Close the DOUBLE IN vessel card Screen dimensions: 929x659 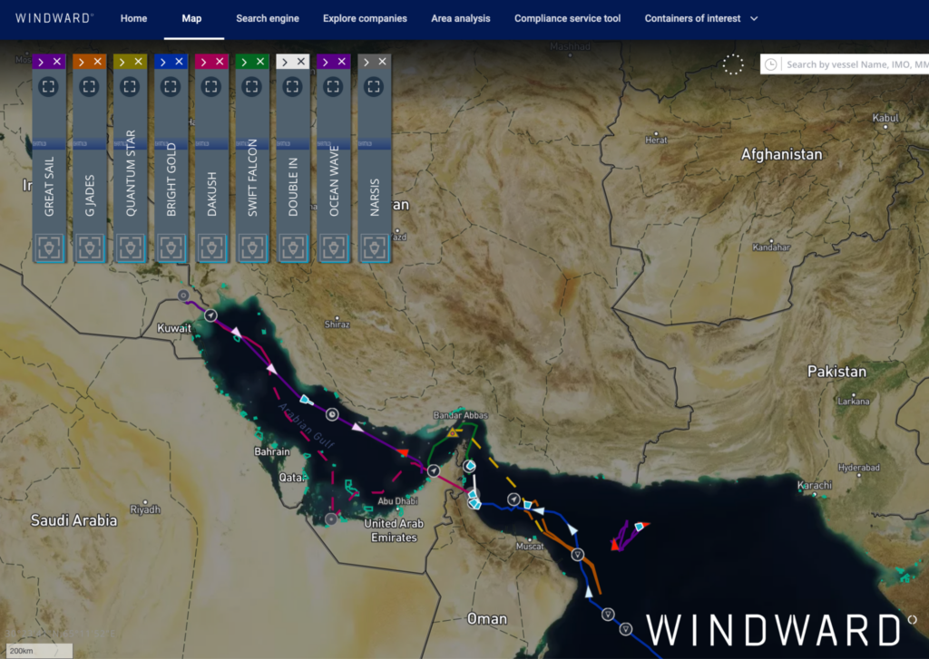point(301,62)
